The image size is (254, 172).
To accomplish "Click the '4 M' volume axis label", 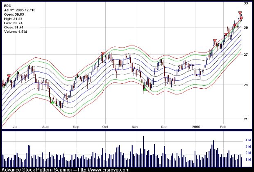I will [248, 140].
